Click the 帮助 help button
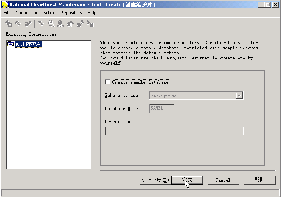This screenshot has width=281, height=197. (260, 180)
